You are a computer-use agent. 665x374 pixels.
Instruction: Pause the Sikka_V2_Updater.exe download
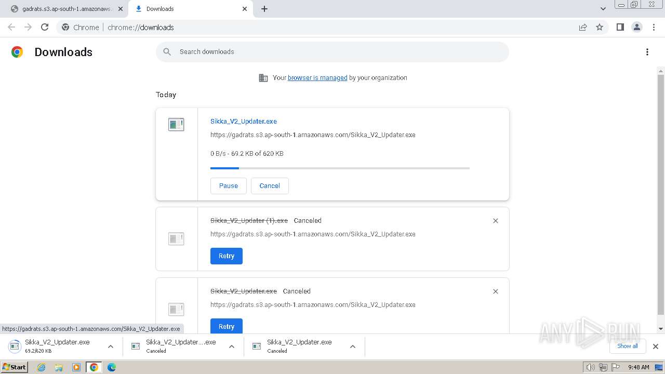pyautogui.click(x=229, y=186)
